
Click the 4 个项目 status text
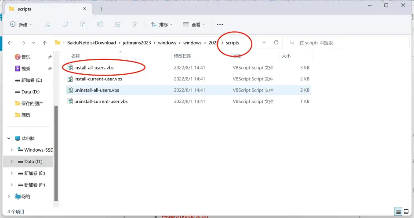16,211
